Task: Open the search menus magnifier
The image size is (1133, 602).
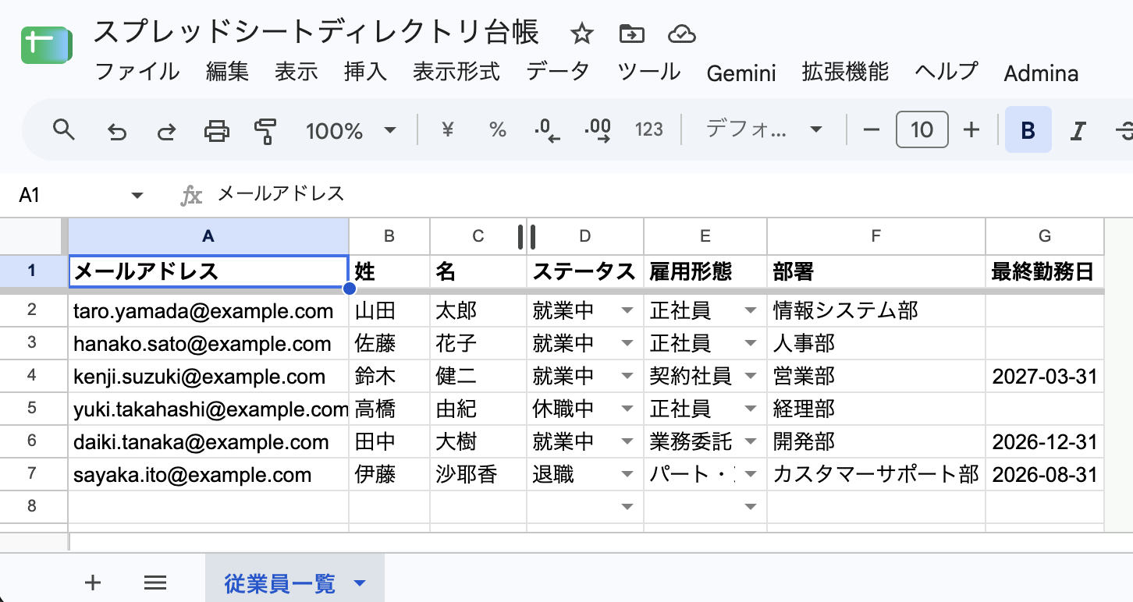Action: pyautogui.click(x=64, y=129)
